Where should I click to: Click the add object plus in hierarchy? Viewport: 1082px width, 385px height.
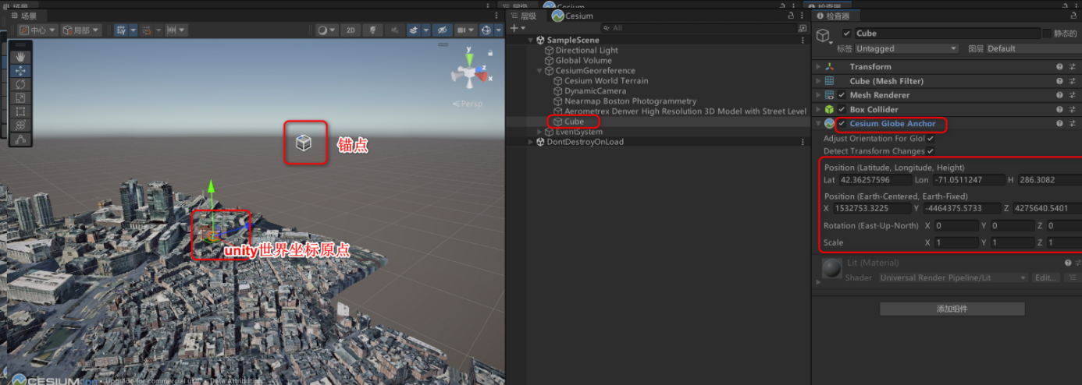point(514,28)
